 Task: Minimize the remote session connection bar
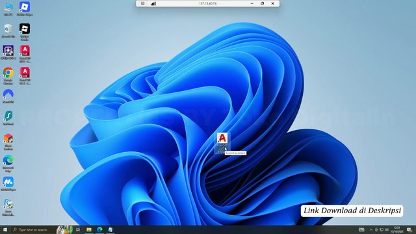(252, 3)
